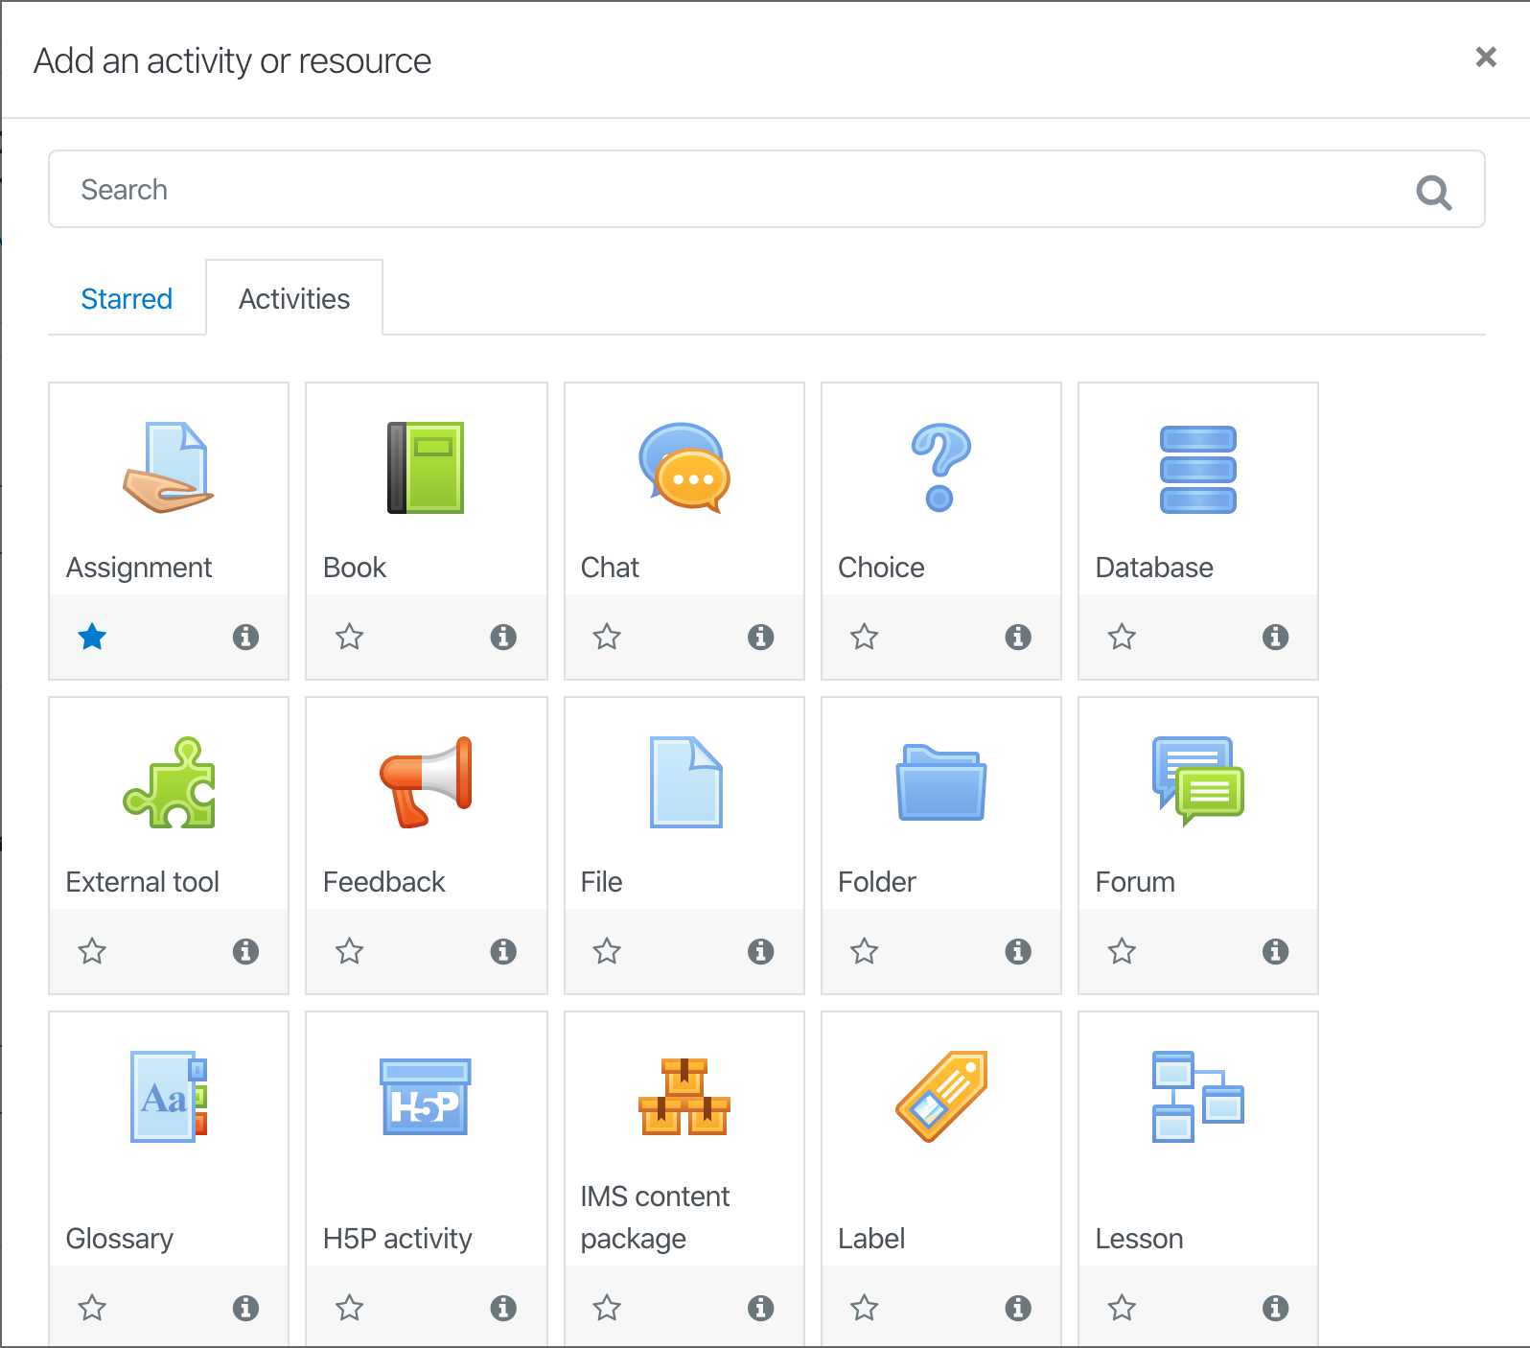Image resolution: width=1530 pixels, height=1348 pixels.
Task: Click the search magnifier icon
Action: click(1434, 192)
